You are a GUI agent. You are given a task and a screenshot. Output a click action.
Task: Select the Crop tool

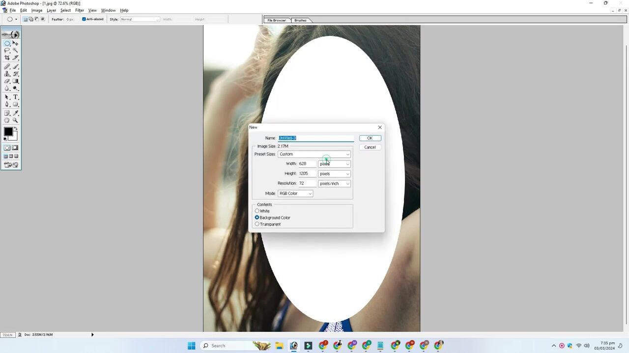(7, 58)
